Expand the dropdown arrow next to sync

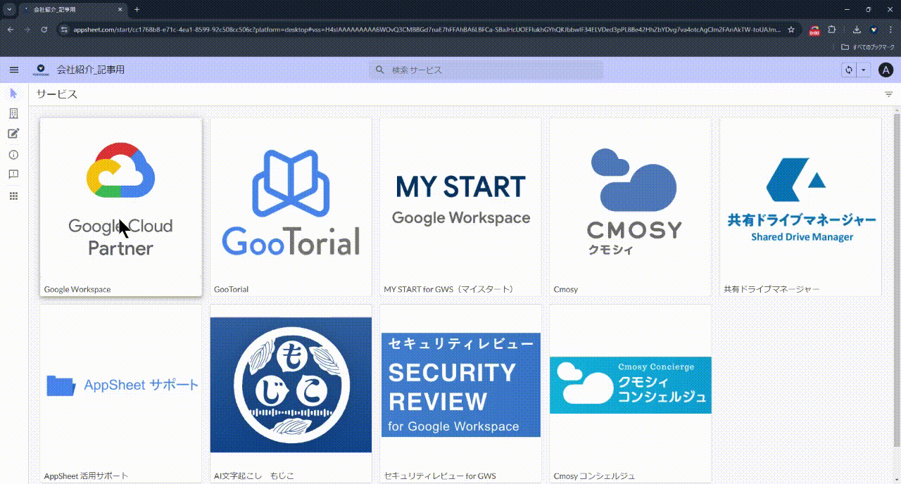coord(863,70)
